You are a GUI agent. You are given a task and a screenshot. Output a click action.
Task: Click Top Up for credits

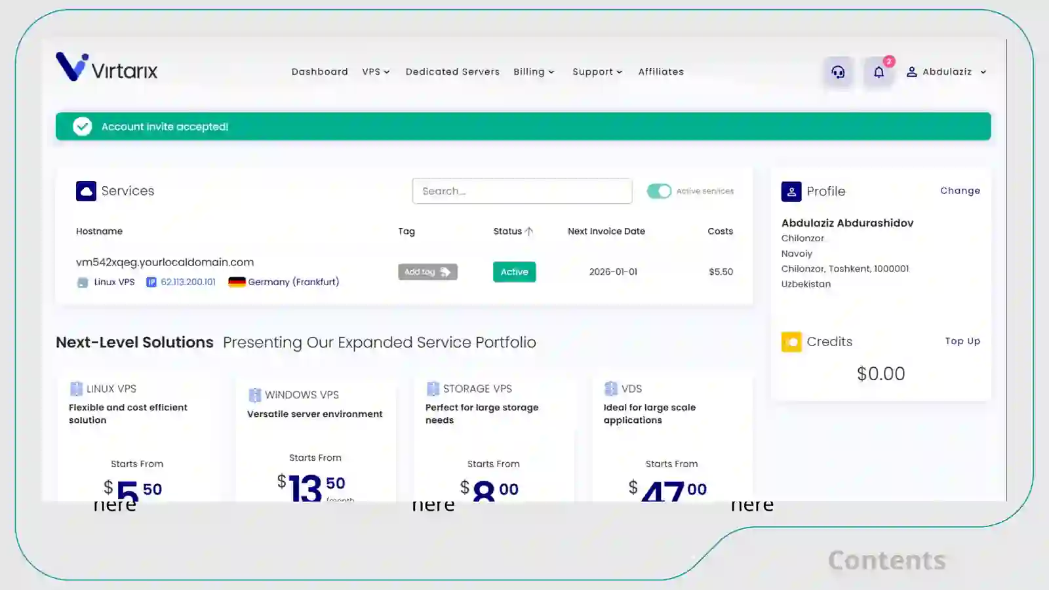tap(962, 341)
